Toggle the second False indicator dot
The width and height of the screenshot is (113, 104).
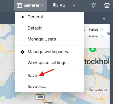[x=102, y=36]
